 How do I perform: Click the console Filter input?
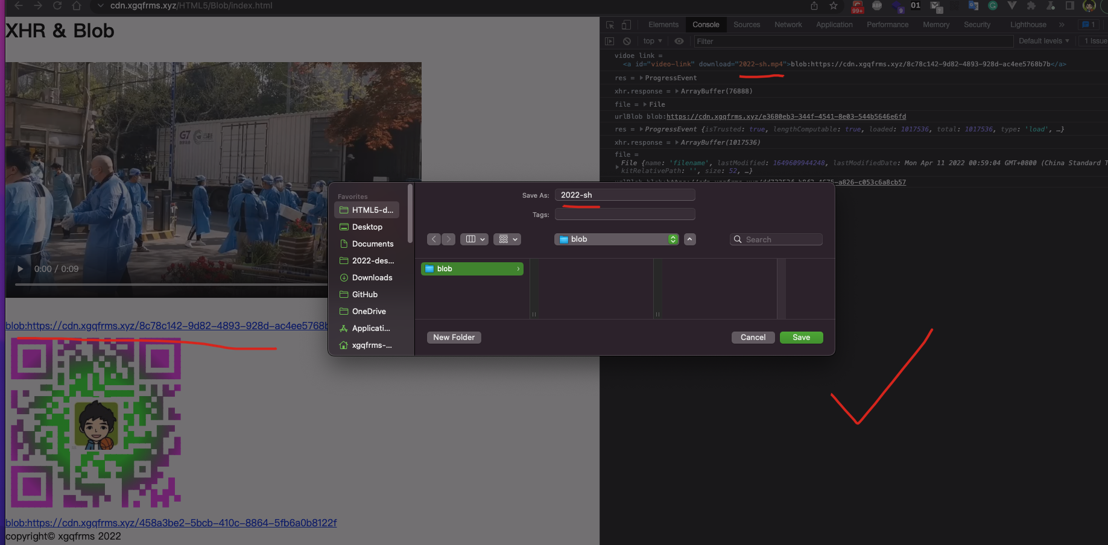point(853,41)
